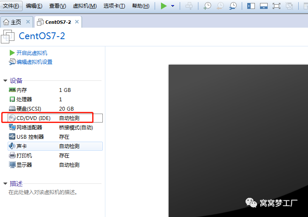308x217 pixels.
Task: Toggle the library sidebar view icon
Action: pyautogui.click(x=251, y=6)
